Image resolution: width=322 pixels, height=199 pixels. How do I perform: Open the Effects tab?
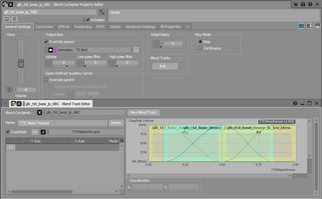coord(64,27)
